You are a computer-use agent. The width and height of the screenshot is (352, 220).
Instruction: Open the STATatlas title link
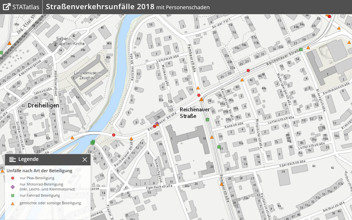[x=26, y=7]
